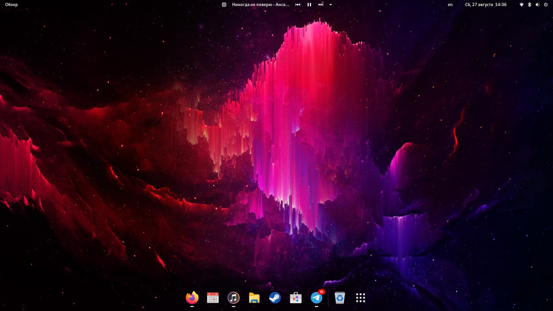Open the en keyboard layout menu
Image resolution: width=553 pixels, height=311 pixels.
450,4
